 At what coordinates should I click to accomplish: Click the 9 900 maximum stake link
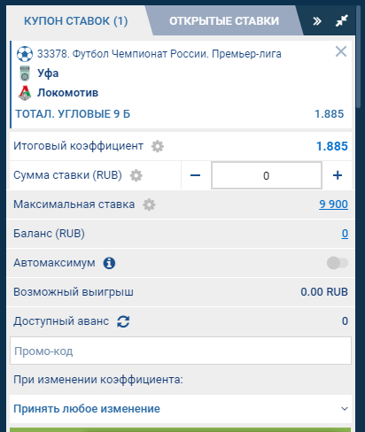click(x=333, y=204)
